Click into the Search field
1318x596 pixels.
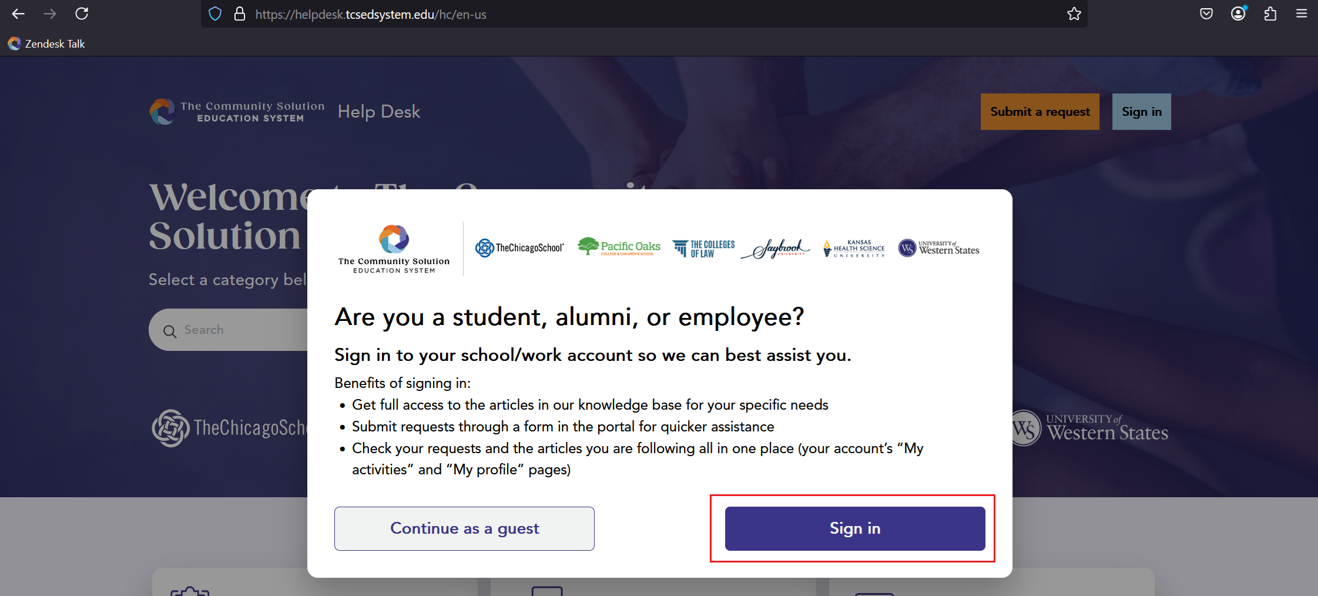[x=229, y=330]
